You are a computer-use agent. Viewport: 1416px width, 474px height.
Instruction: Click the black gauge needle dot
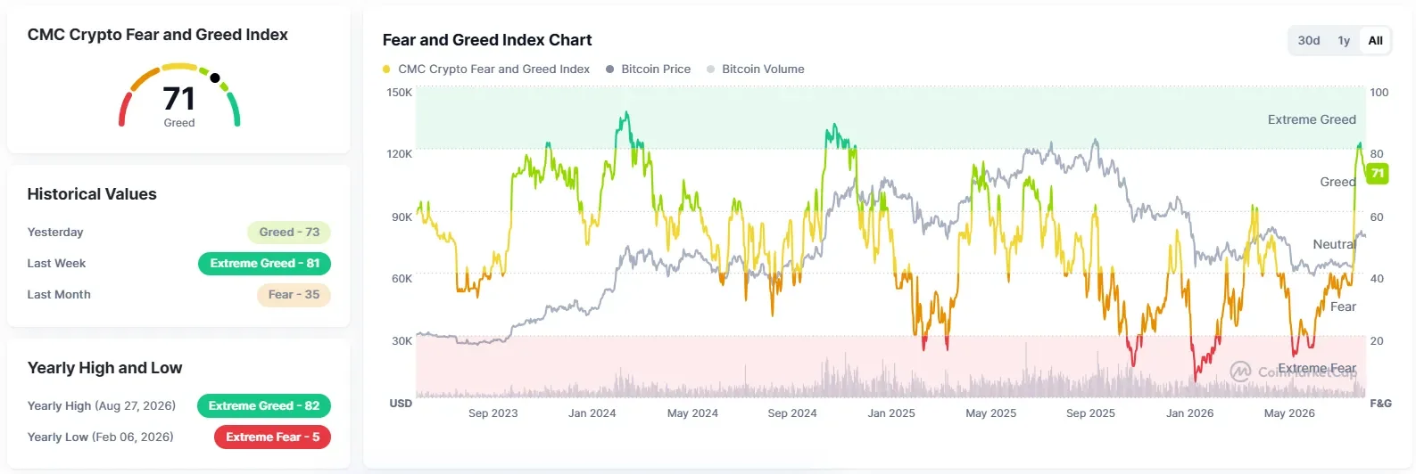pyautogui.click(x=215, y=78)
